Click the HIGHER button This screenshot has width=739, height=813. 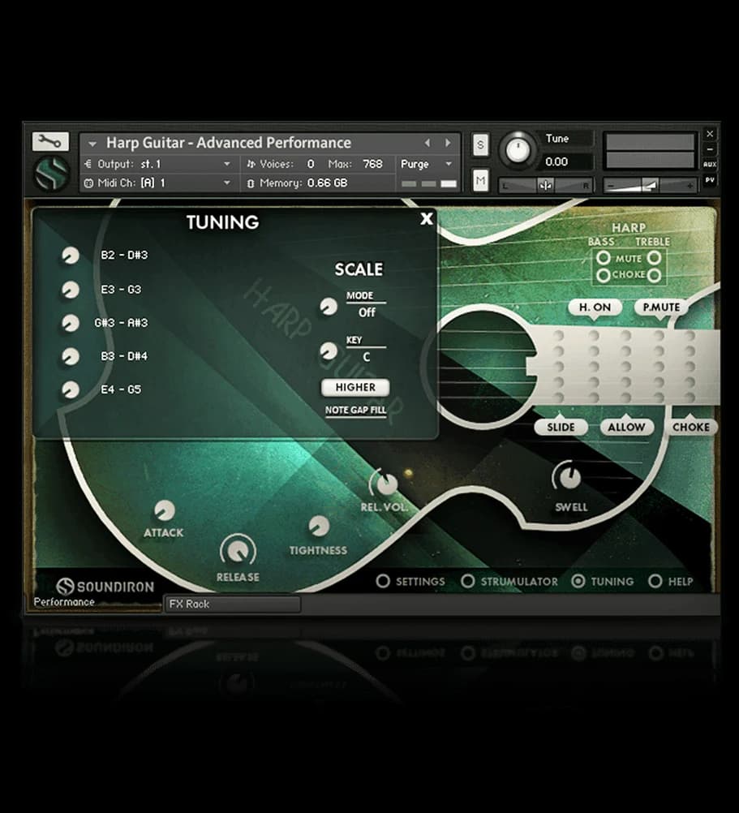355,387
